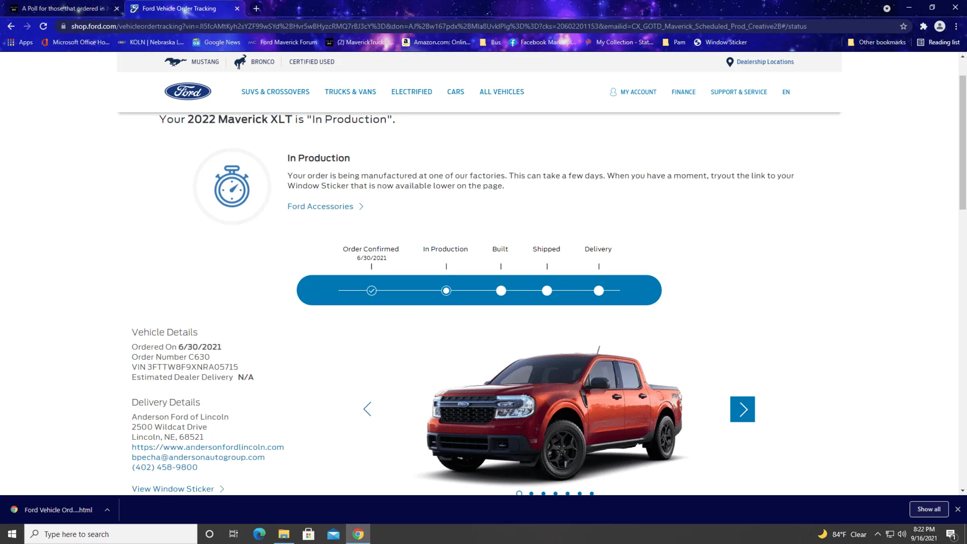Open andersonfordlincoln.com dealer website link
Viewport: 967px width, 544px height.
(208, 447)
